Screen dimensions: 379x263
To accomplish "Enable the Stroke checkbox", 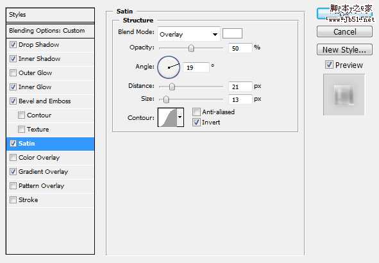I will pyautogui.click(x=13, y=200).
